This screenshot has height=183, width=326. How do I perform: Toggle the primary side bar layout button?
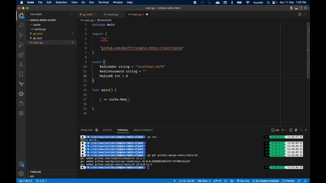point(292,8)
